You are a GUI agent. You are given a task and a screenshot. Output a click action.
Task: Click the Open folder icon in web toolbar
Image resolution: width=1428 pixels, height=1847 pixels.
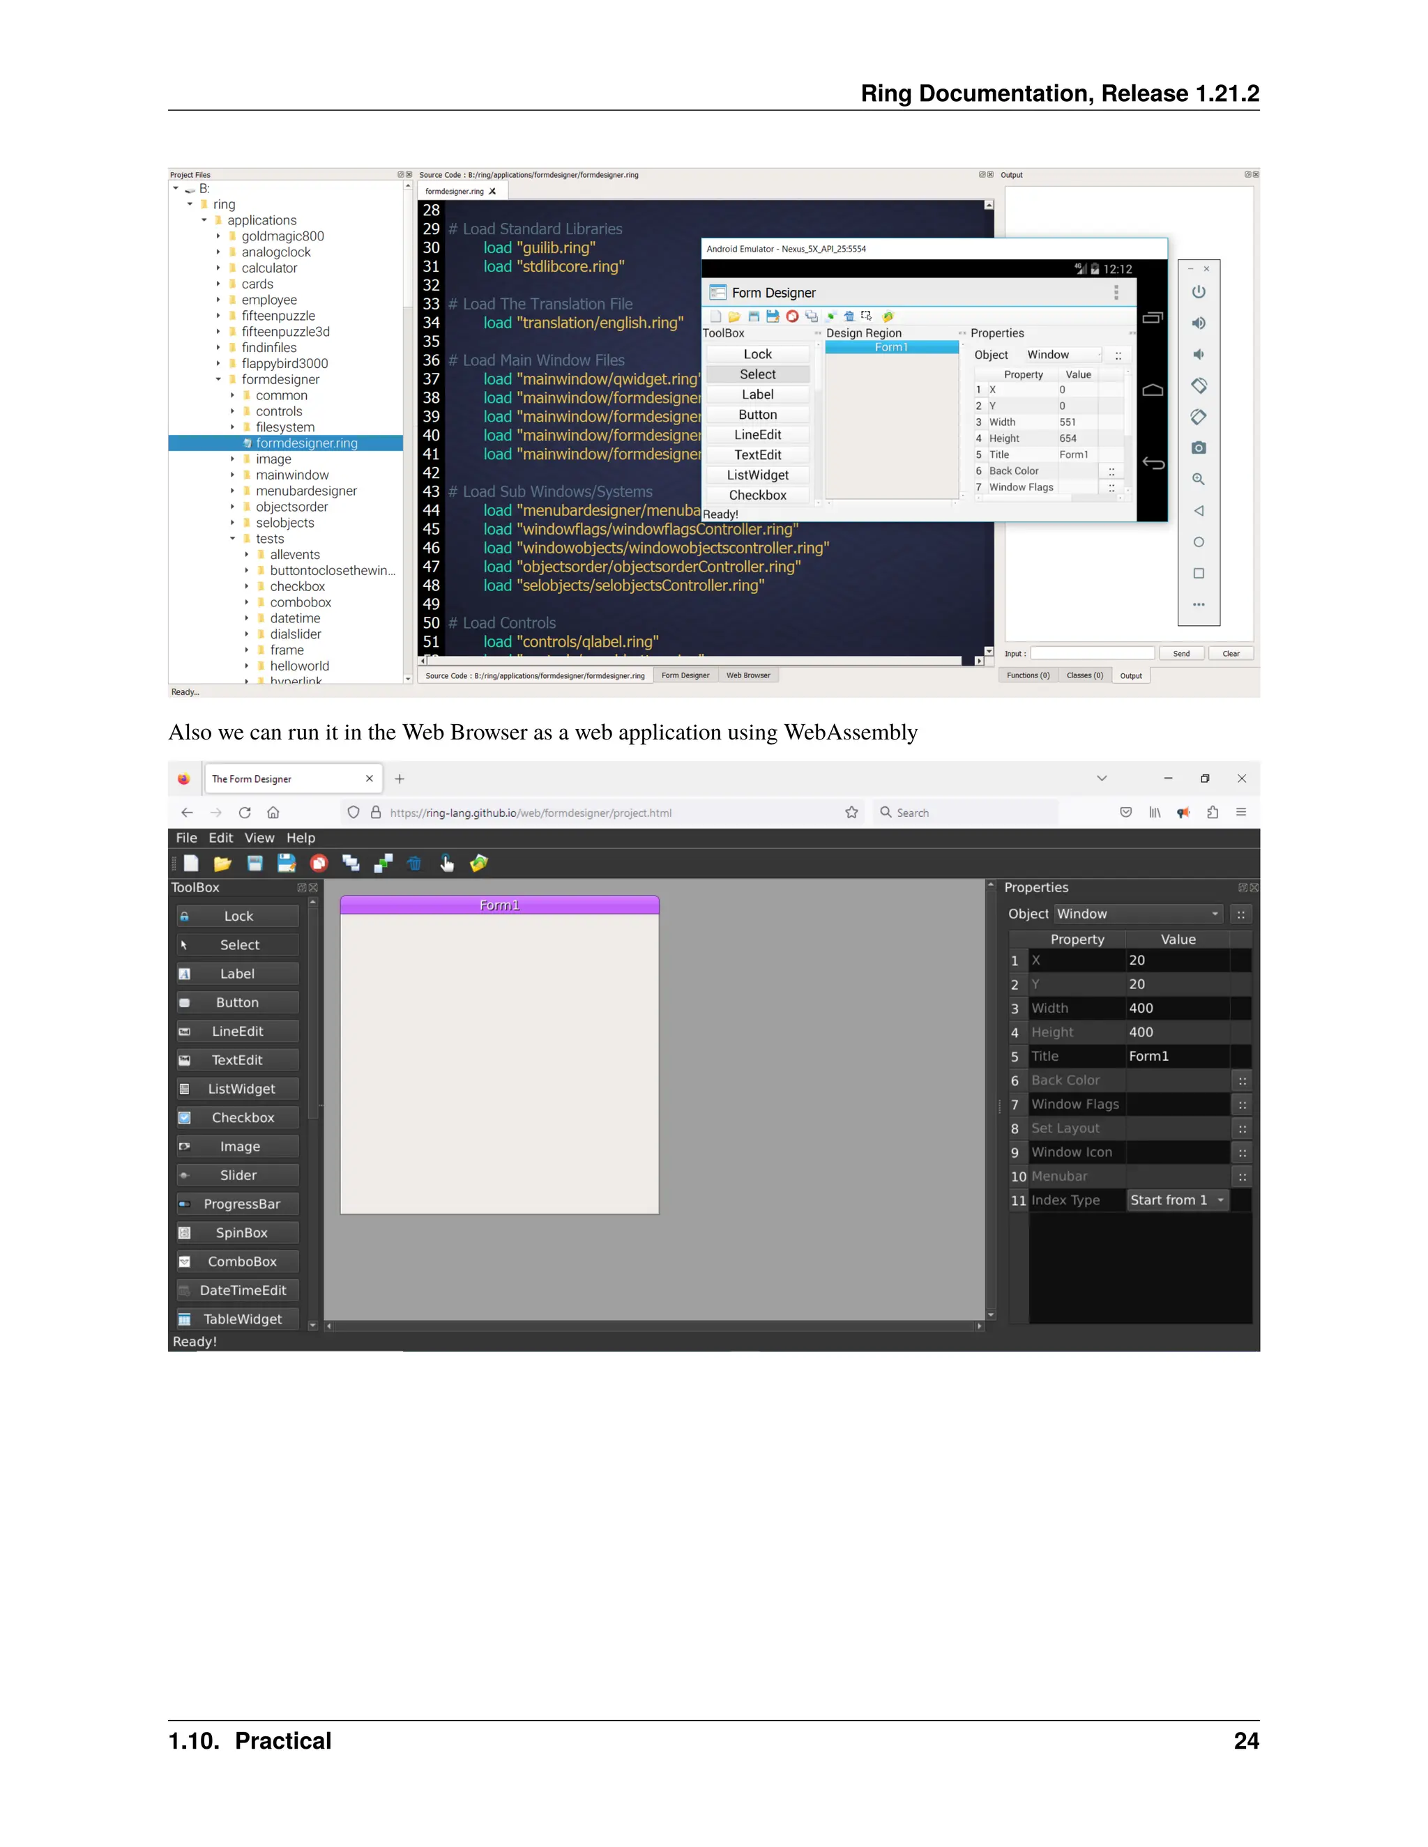tap(222, 864)
